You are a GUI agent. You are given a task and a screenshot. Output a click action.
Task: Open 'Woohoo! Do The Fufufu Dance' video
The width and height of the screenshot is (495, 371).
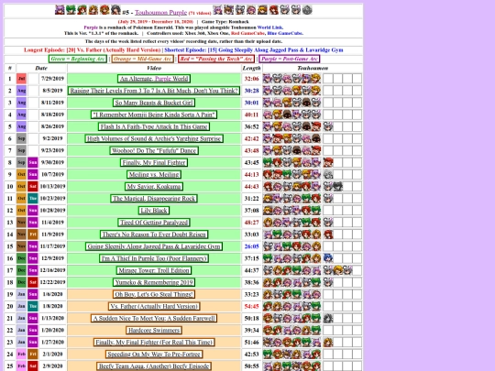154,150
